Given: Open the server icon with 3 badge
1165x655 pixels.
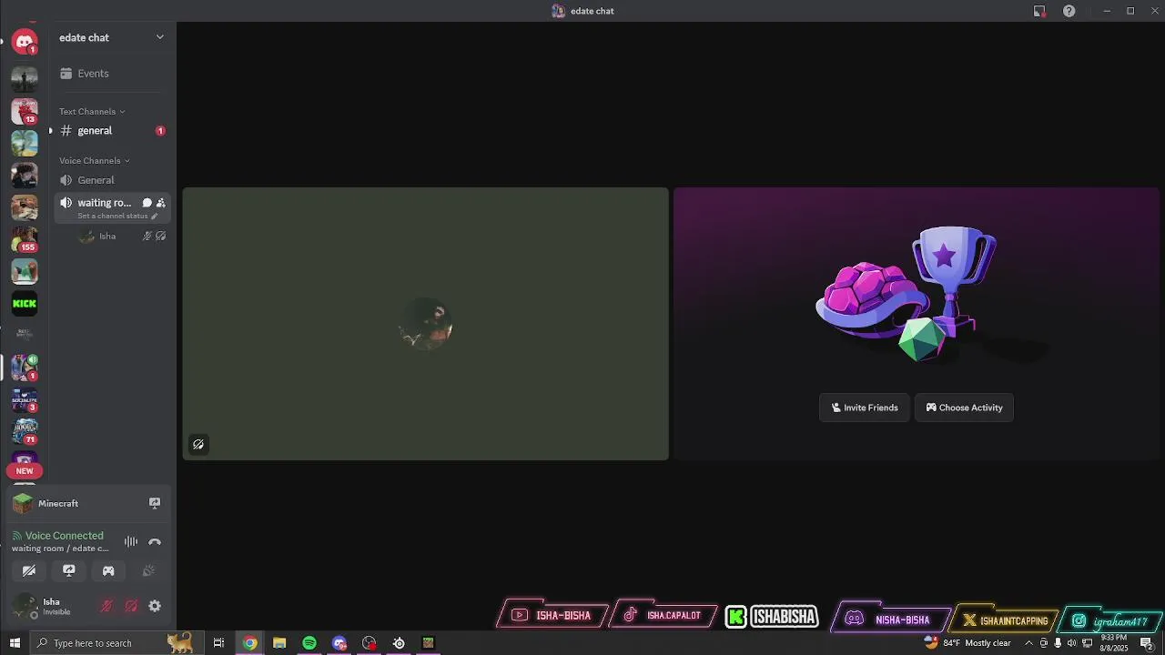Looking at the screenshot, I should coord(25,399).
